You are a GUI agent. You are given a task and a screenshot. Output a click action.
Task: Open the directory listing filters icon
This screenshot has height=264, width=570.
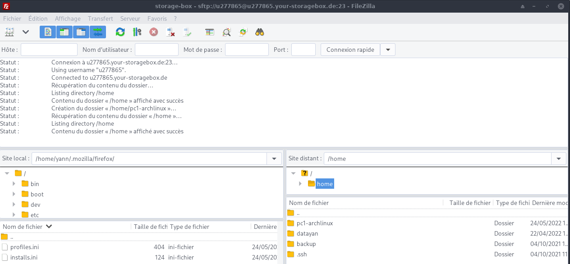[x=210, y=32]
